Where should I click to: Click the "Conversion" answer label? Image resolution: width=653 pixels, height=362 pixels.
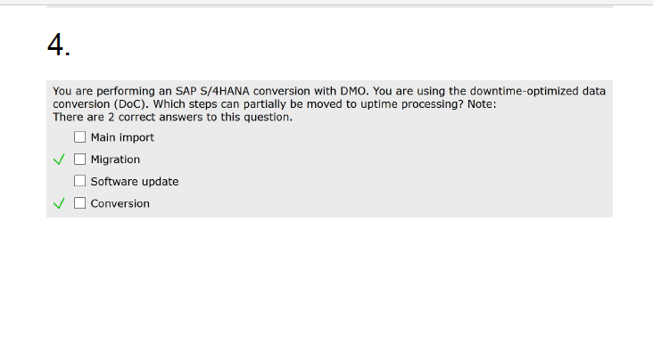coord(120,203)
